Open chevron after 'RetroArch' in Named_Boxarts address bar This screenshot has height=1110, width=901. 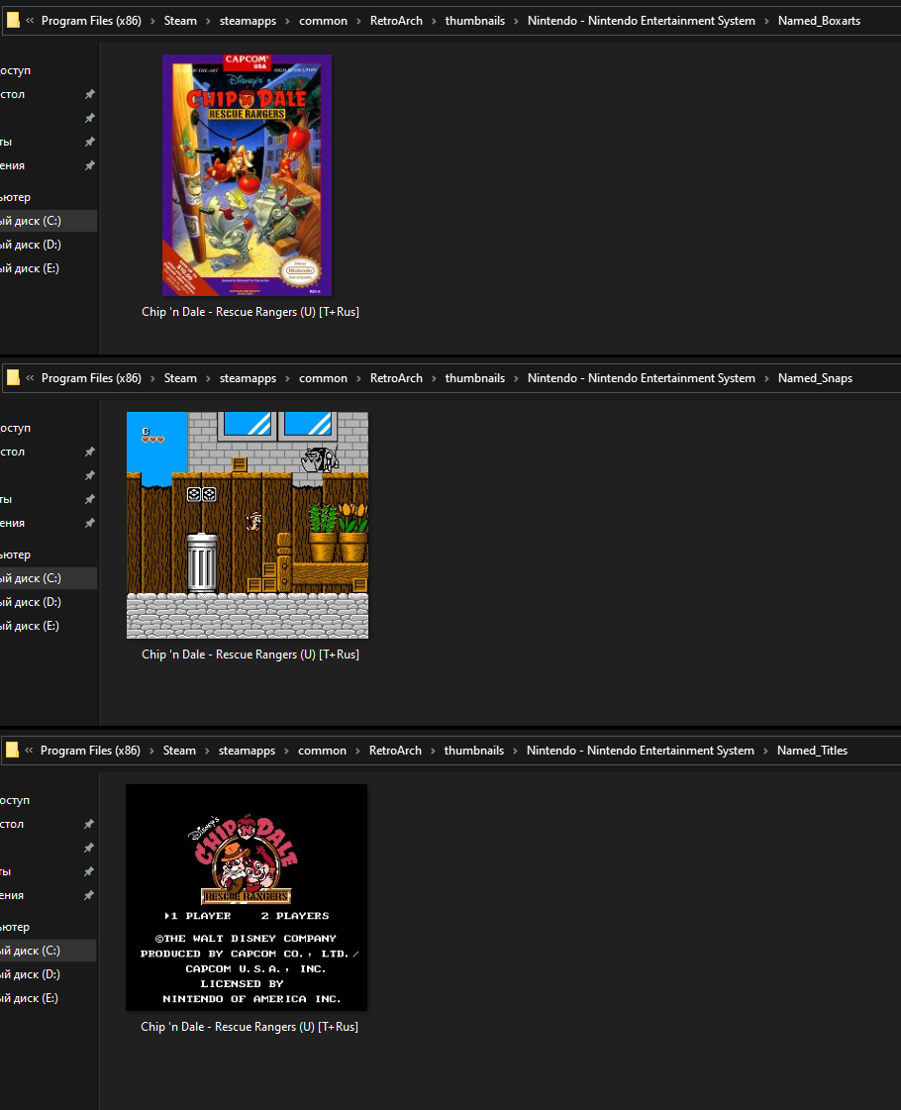434,21
